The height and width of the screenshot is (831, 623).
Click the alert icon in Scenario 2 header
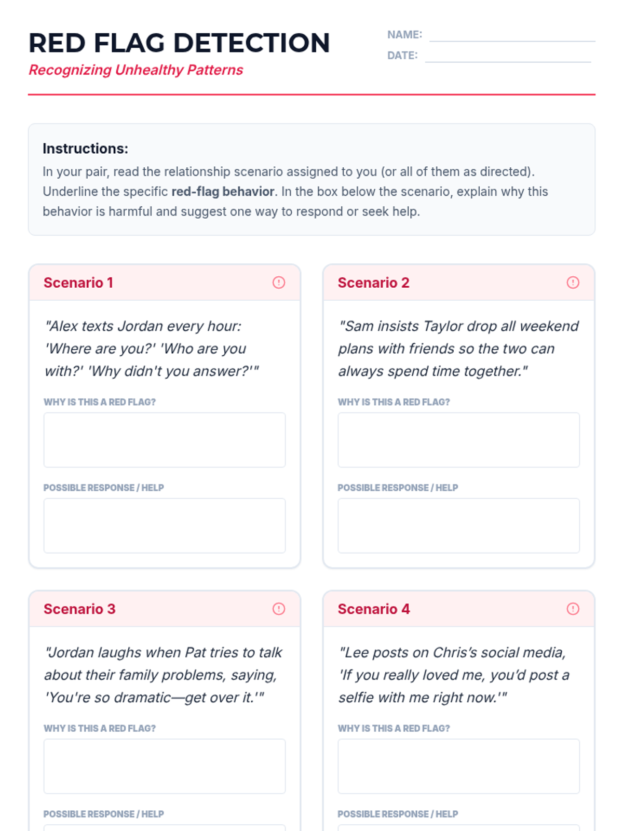click(x=573, y=283)
